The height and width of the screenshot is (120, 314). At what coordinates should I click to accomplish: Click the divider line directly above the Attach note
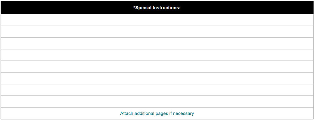157,107
